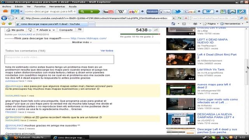The height and width of the screenshot is (140, 249).
Task: Expand description with Mostrar más
Action: tap(82, 42)
